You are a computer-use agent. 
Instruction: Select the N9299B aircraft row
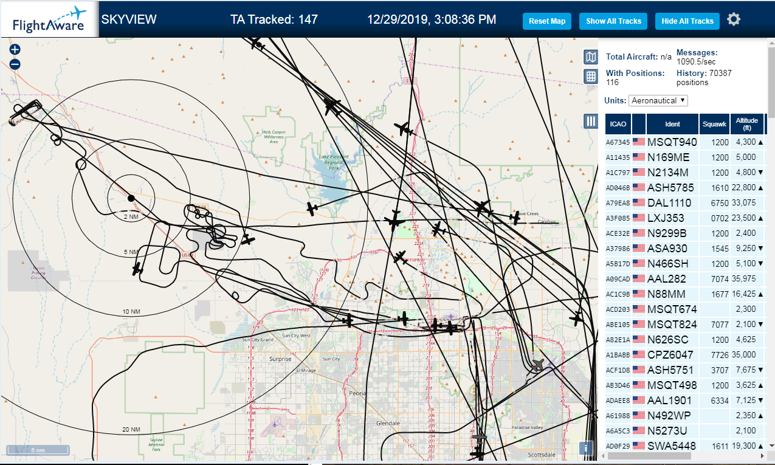685,233
